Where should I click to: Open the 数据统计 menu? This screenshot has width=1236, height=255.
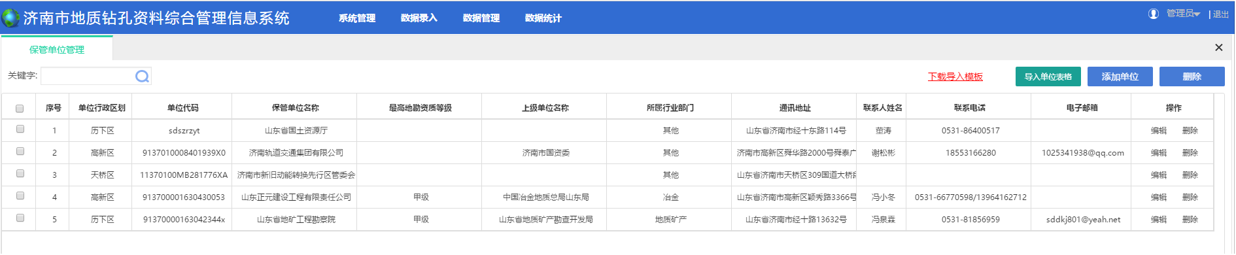tap(543, 18)
